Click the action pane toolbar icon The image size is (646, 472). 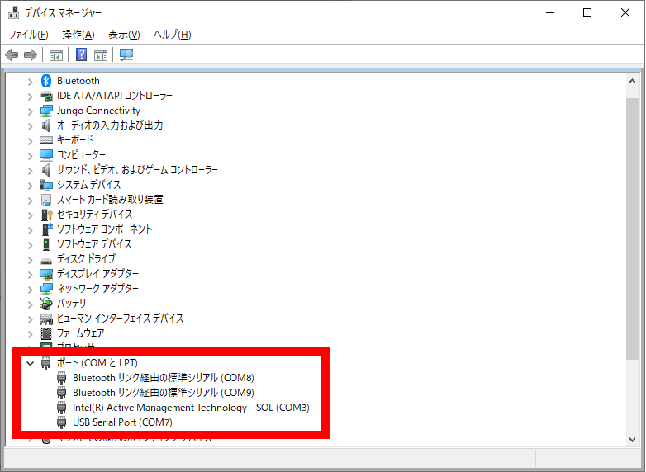pos(100,55)
